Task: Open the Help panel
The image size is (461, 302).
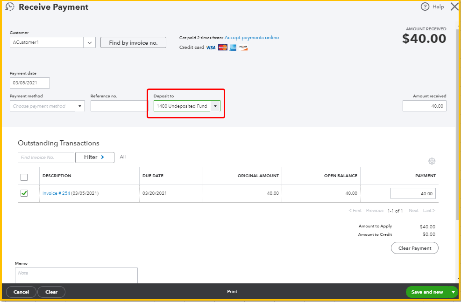Action: click(x=433, y=7)
